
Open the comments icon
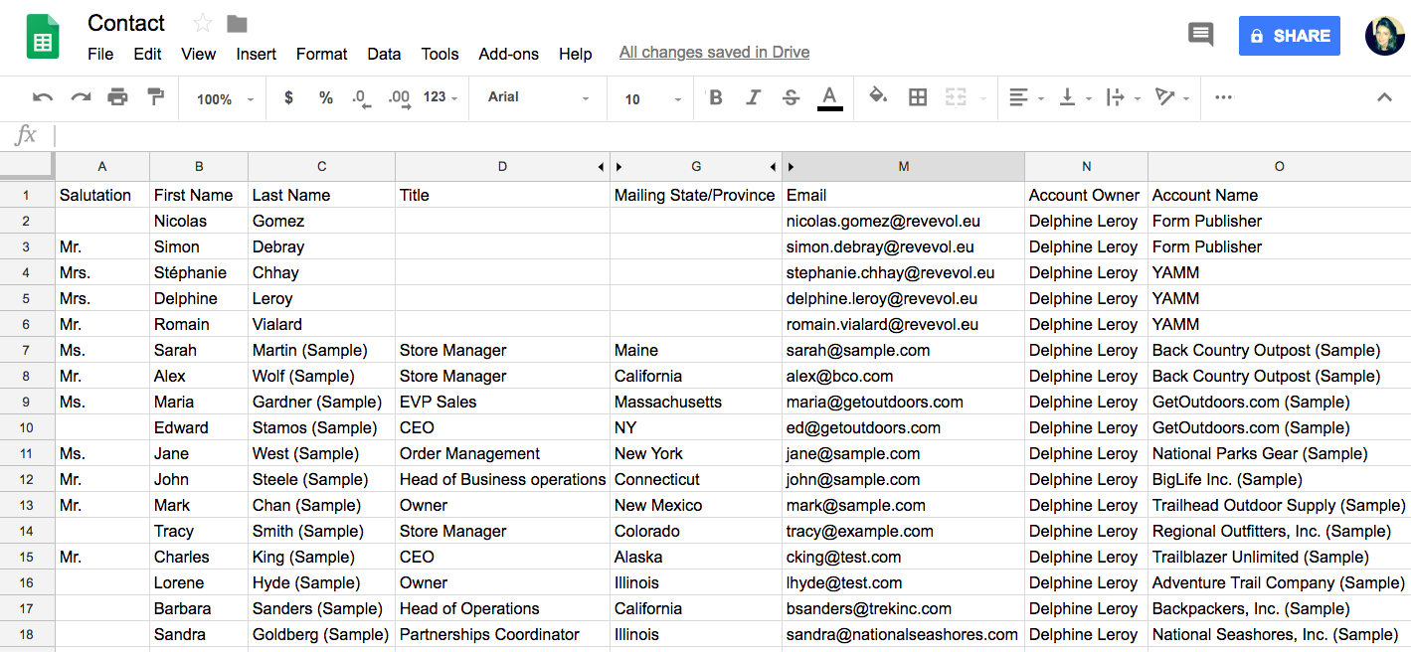pyautogui.click(x=1201, y=36)
